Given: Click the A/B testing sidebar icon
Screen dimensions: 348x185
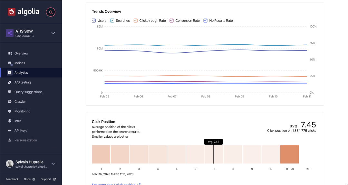Looking at the screenshot, I should coord(10,82).
